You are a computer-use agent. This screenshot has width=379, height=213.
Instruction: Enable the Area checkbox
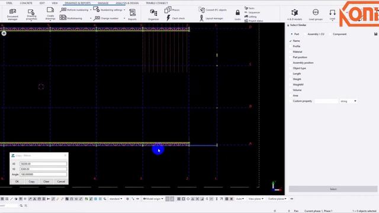click(291, 96)
